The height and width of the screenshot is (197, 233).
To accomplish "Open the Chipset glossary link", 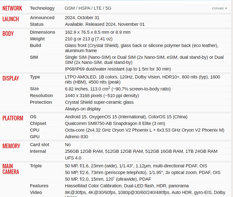I will 38,123.
